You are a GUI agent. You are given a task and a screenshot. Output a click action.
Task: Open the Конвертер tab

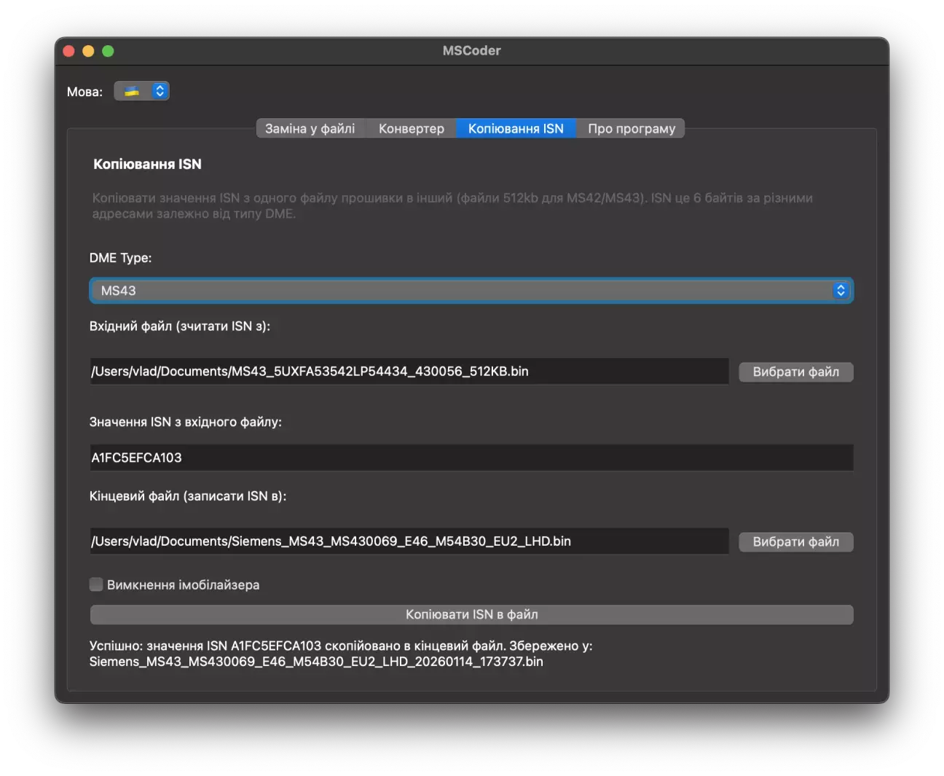tap(411, 129)
